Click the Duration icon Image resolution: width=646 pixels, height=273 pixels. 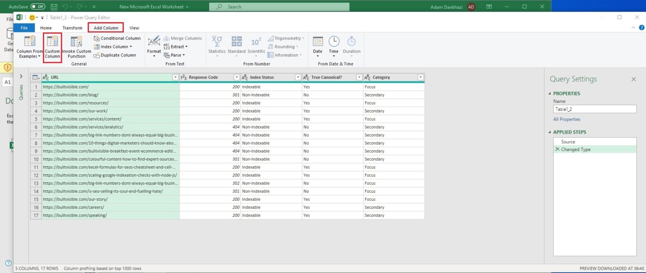352,44
